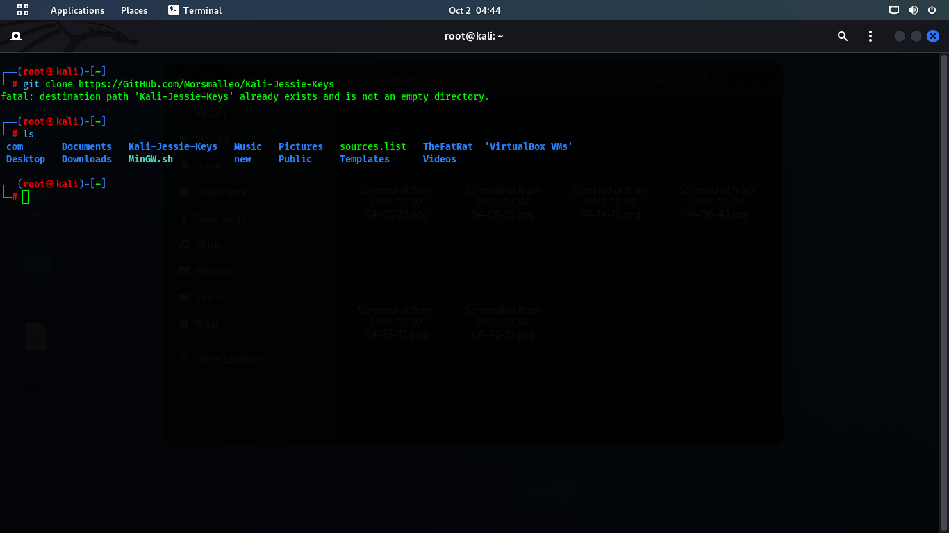
Task: Open the terminal three-dot menu
Action: point(870,36)
